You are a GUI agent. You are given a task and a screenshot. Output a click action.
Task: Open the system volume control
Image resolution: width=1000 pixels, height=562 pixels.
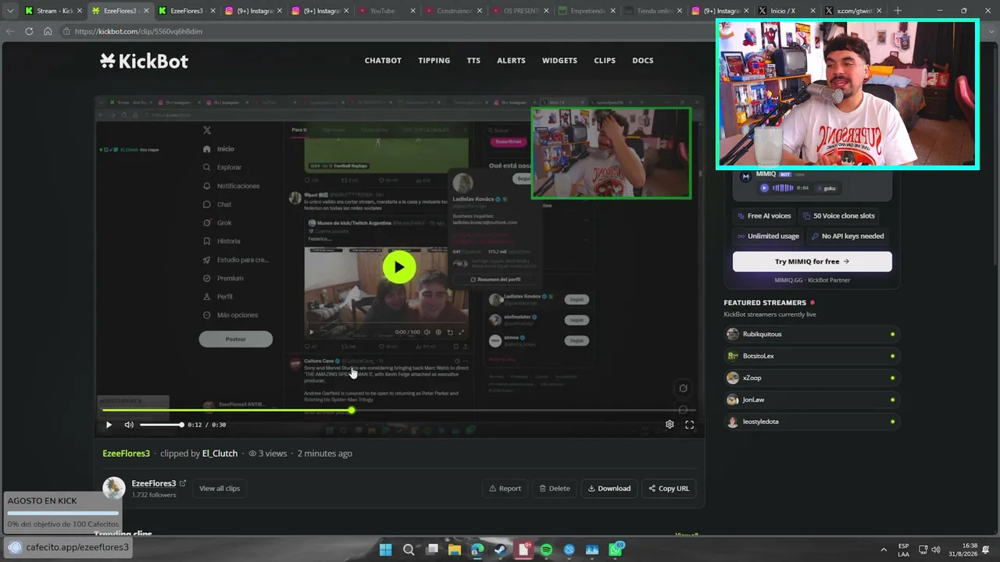pyautogui.click(x=936, y=550)
